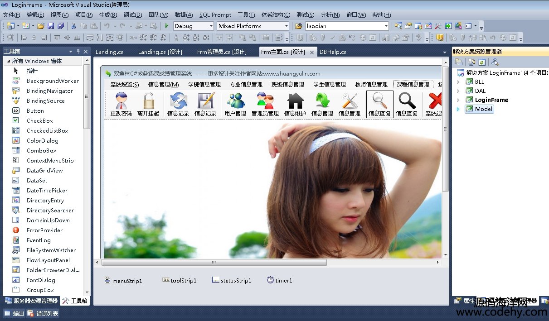Start debugging with the green play icon
The height and width of the screenshot is (321, 549).
pyautogui.click(x=167, y=26)
